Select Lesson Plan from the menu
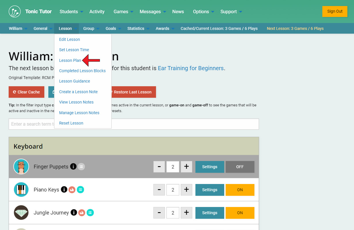The width and height of the screenshot is (354, 230). click(x=70, y=60)
